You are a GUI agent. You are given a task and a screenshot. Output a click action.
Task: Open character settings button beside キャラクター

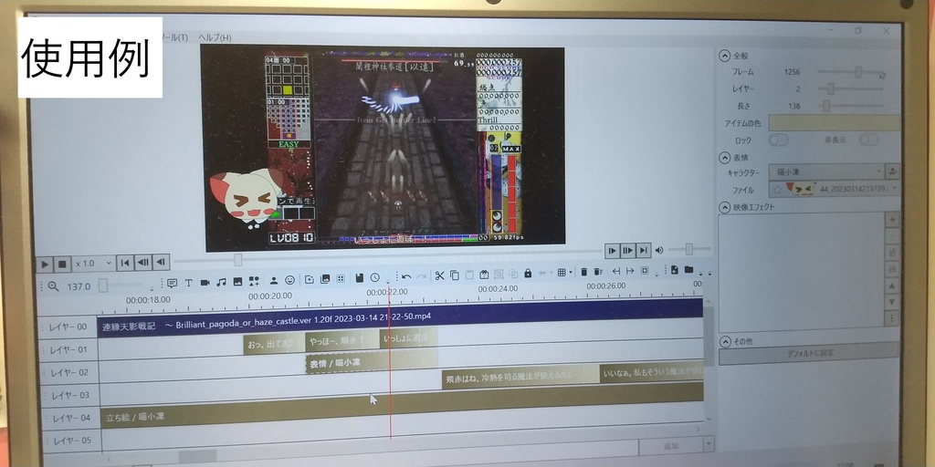893,171
